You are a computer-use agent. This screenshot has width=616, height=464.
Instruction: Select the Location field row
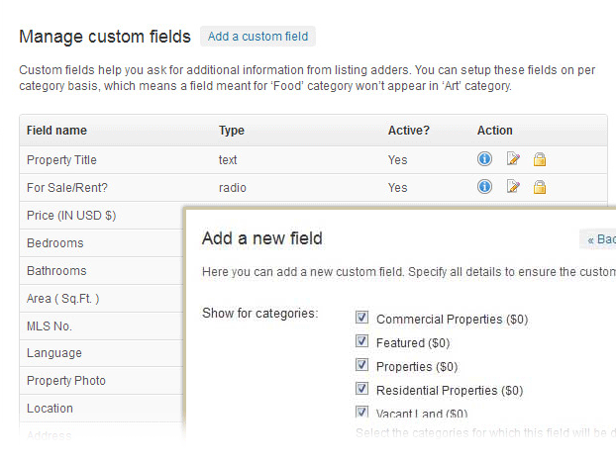pyautogui.click(x=101, y=409)
